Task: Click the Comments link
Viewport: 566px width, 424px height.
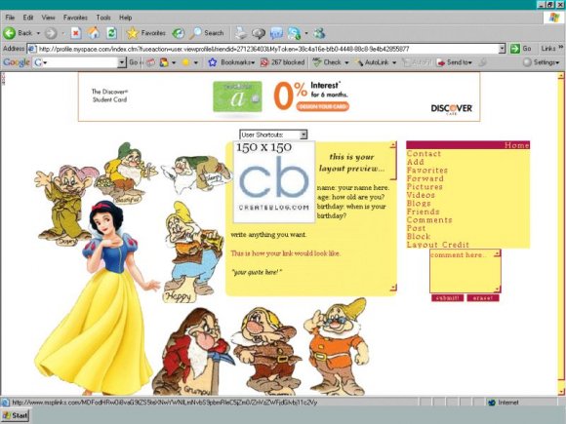Action: [x=429, y=220]
